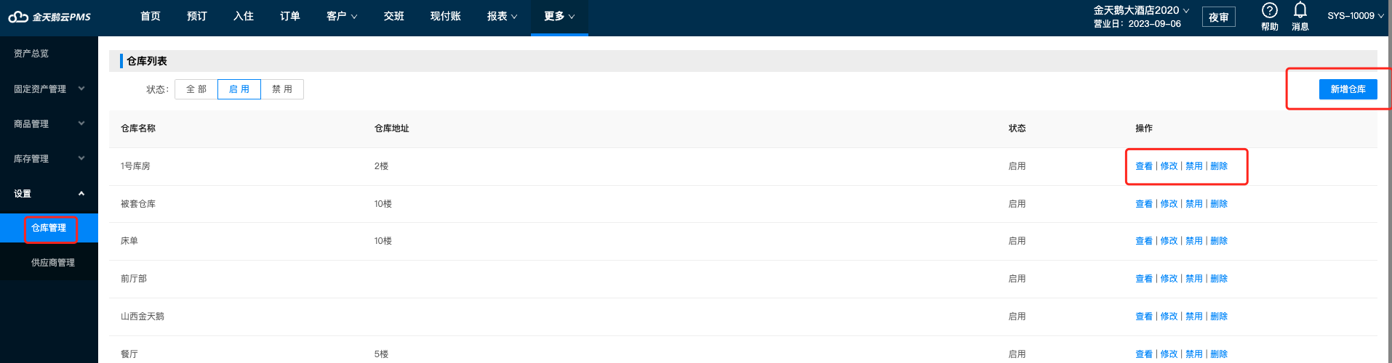Viewport: 1392px width, 363px height.
Task: Open the 交班 menu item
Action: pos(394,16)
